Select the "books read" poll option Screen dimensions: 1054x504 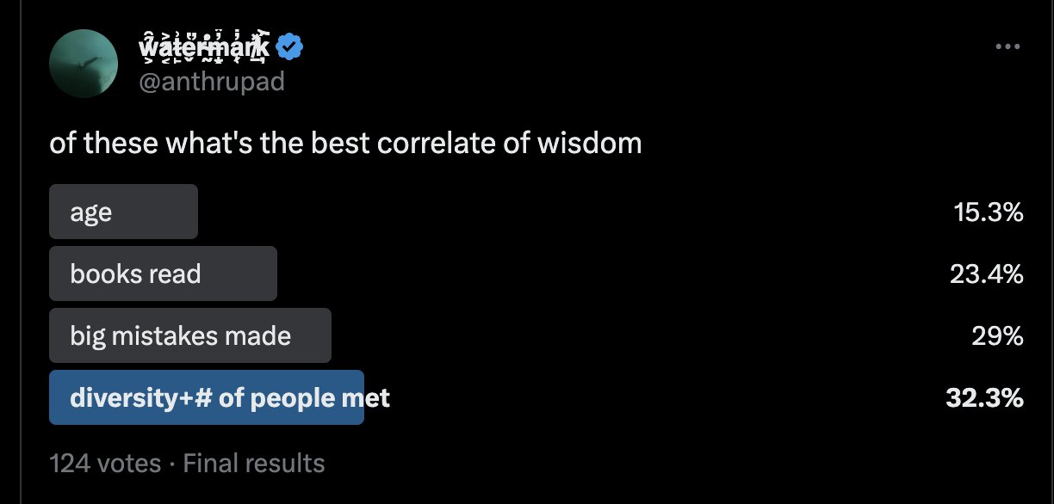pos(135,274)
